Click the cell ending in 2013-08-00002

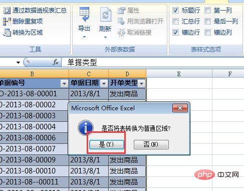pos(34,105)
